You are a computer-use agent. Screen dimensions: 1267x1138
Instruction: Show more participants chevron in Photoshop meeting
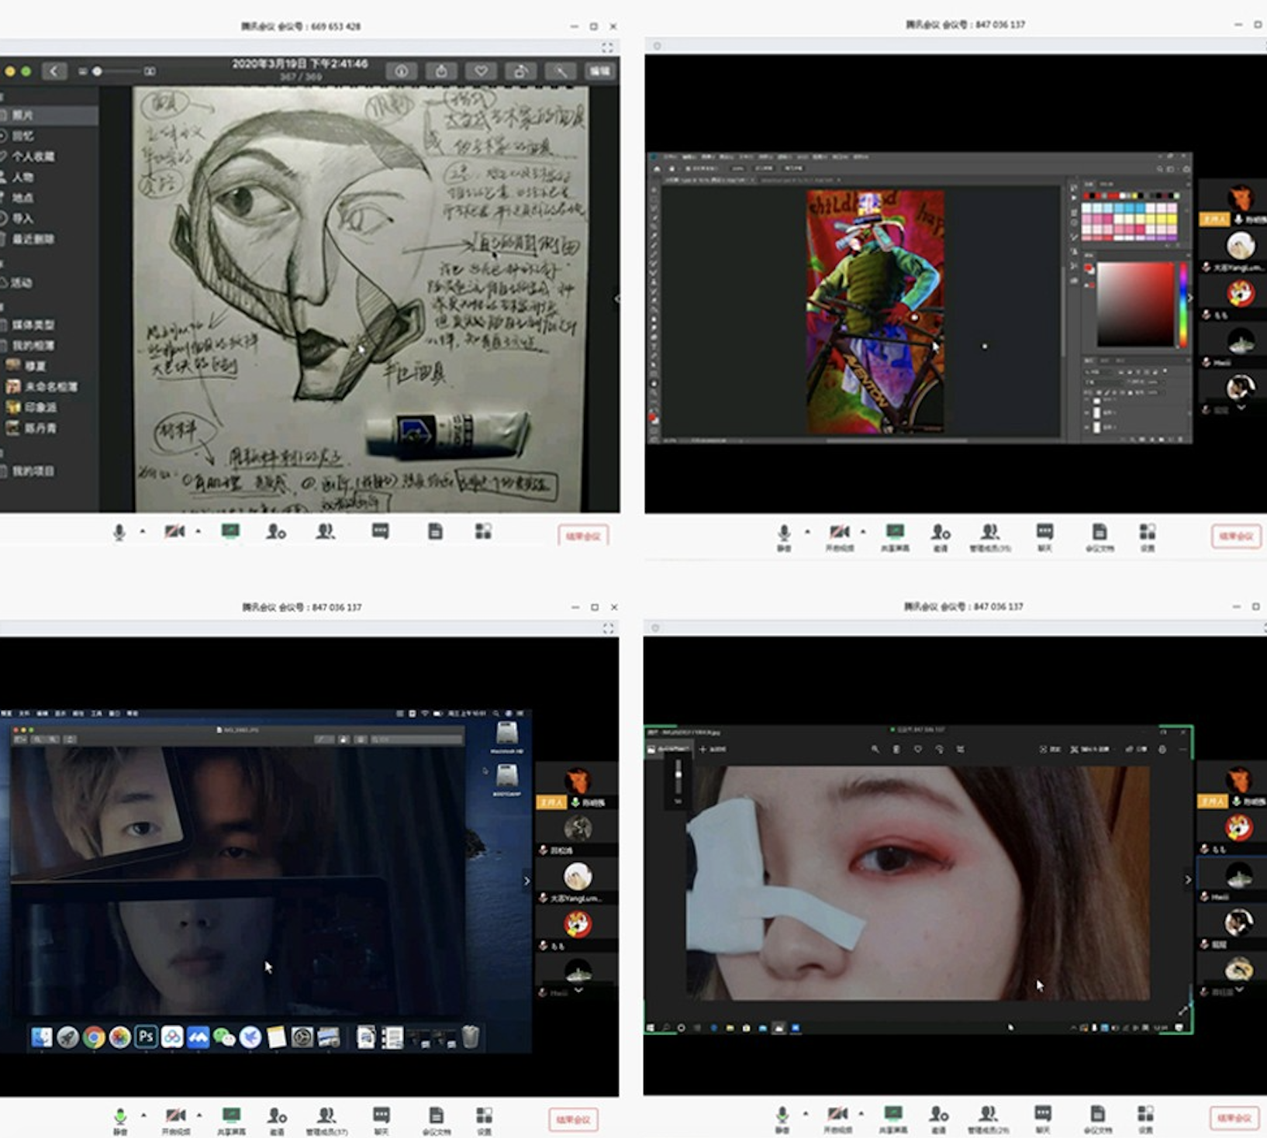point(1241,408)
